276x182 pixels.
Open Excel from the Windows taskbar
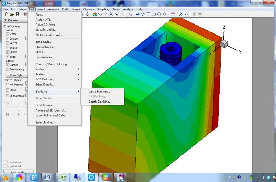[x=63, y=177]
